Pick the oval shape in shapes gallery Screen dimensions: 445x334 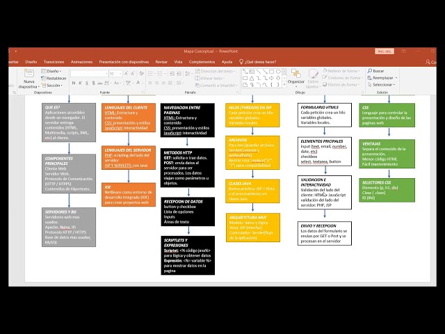(278, 72)
